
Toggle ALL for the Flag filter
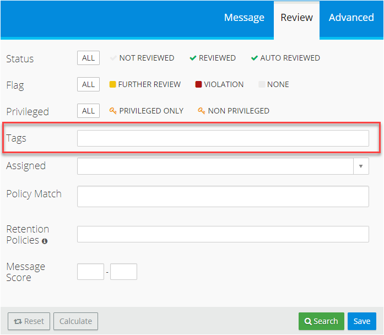click(88, 84)
